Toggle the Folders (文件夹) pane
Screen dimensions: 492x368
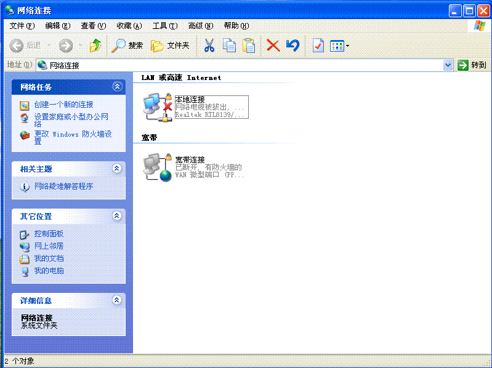pos(170,46)
